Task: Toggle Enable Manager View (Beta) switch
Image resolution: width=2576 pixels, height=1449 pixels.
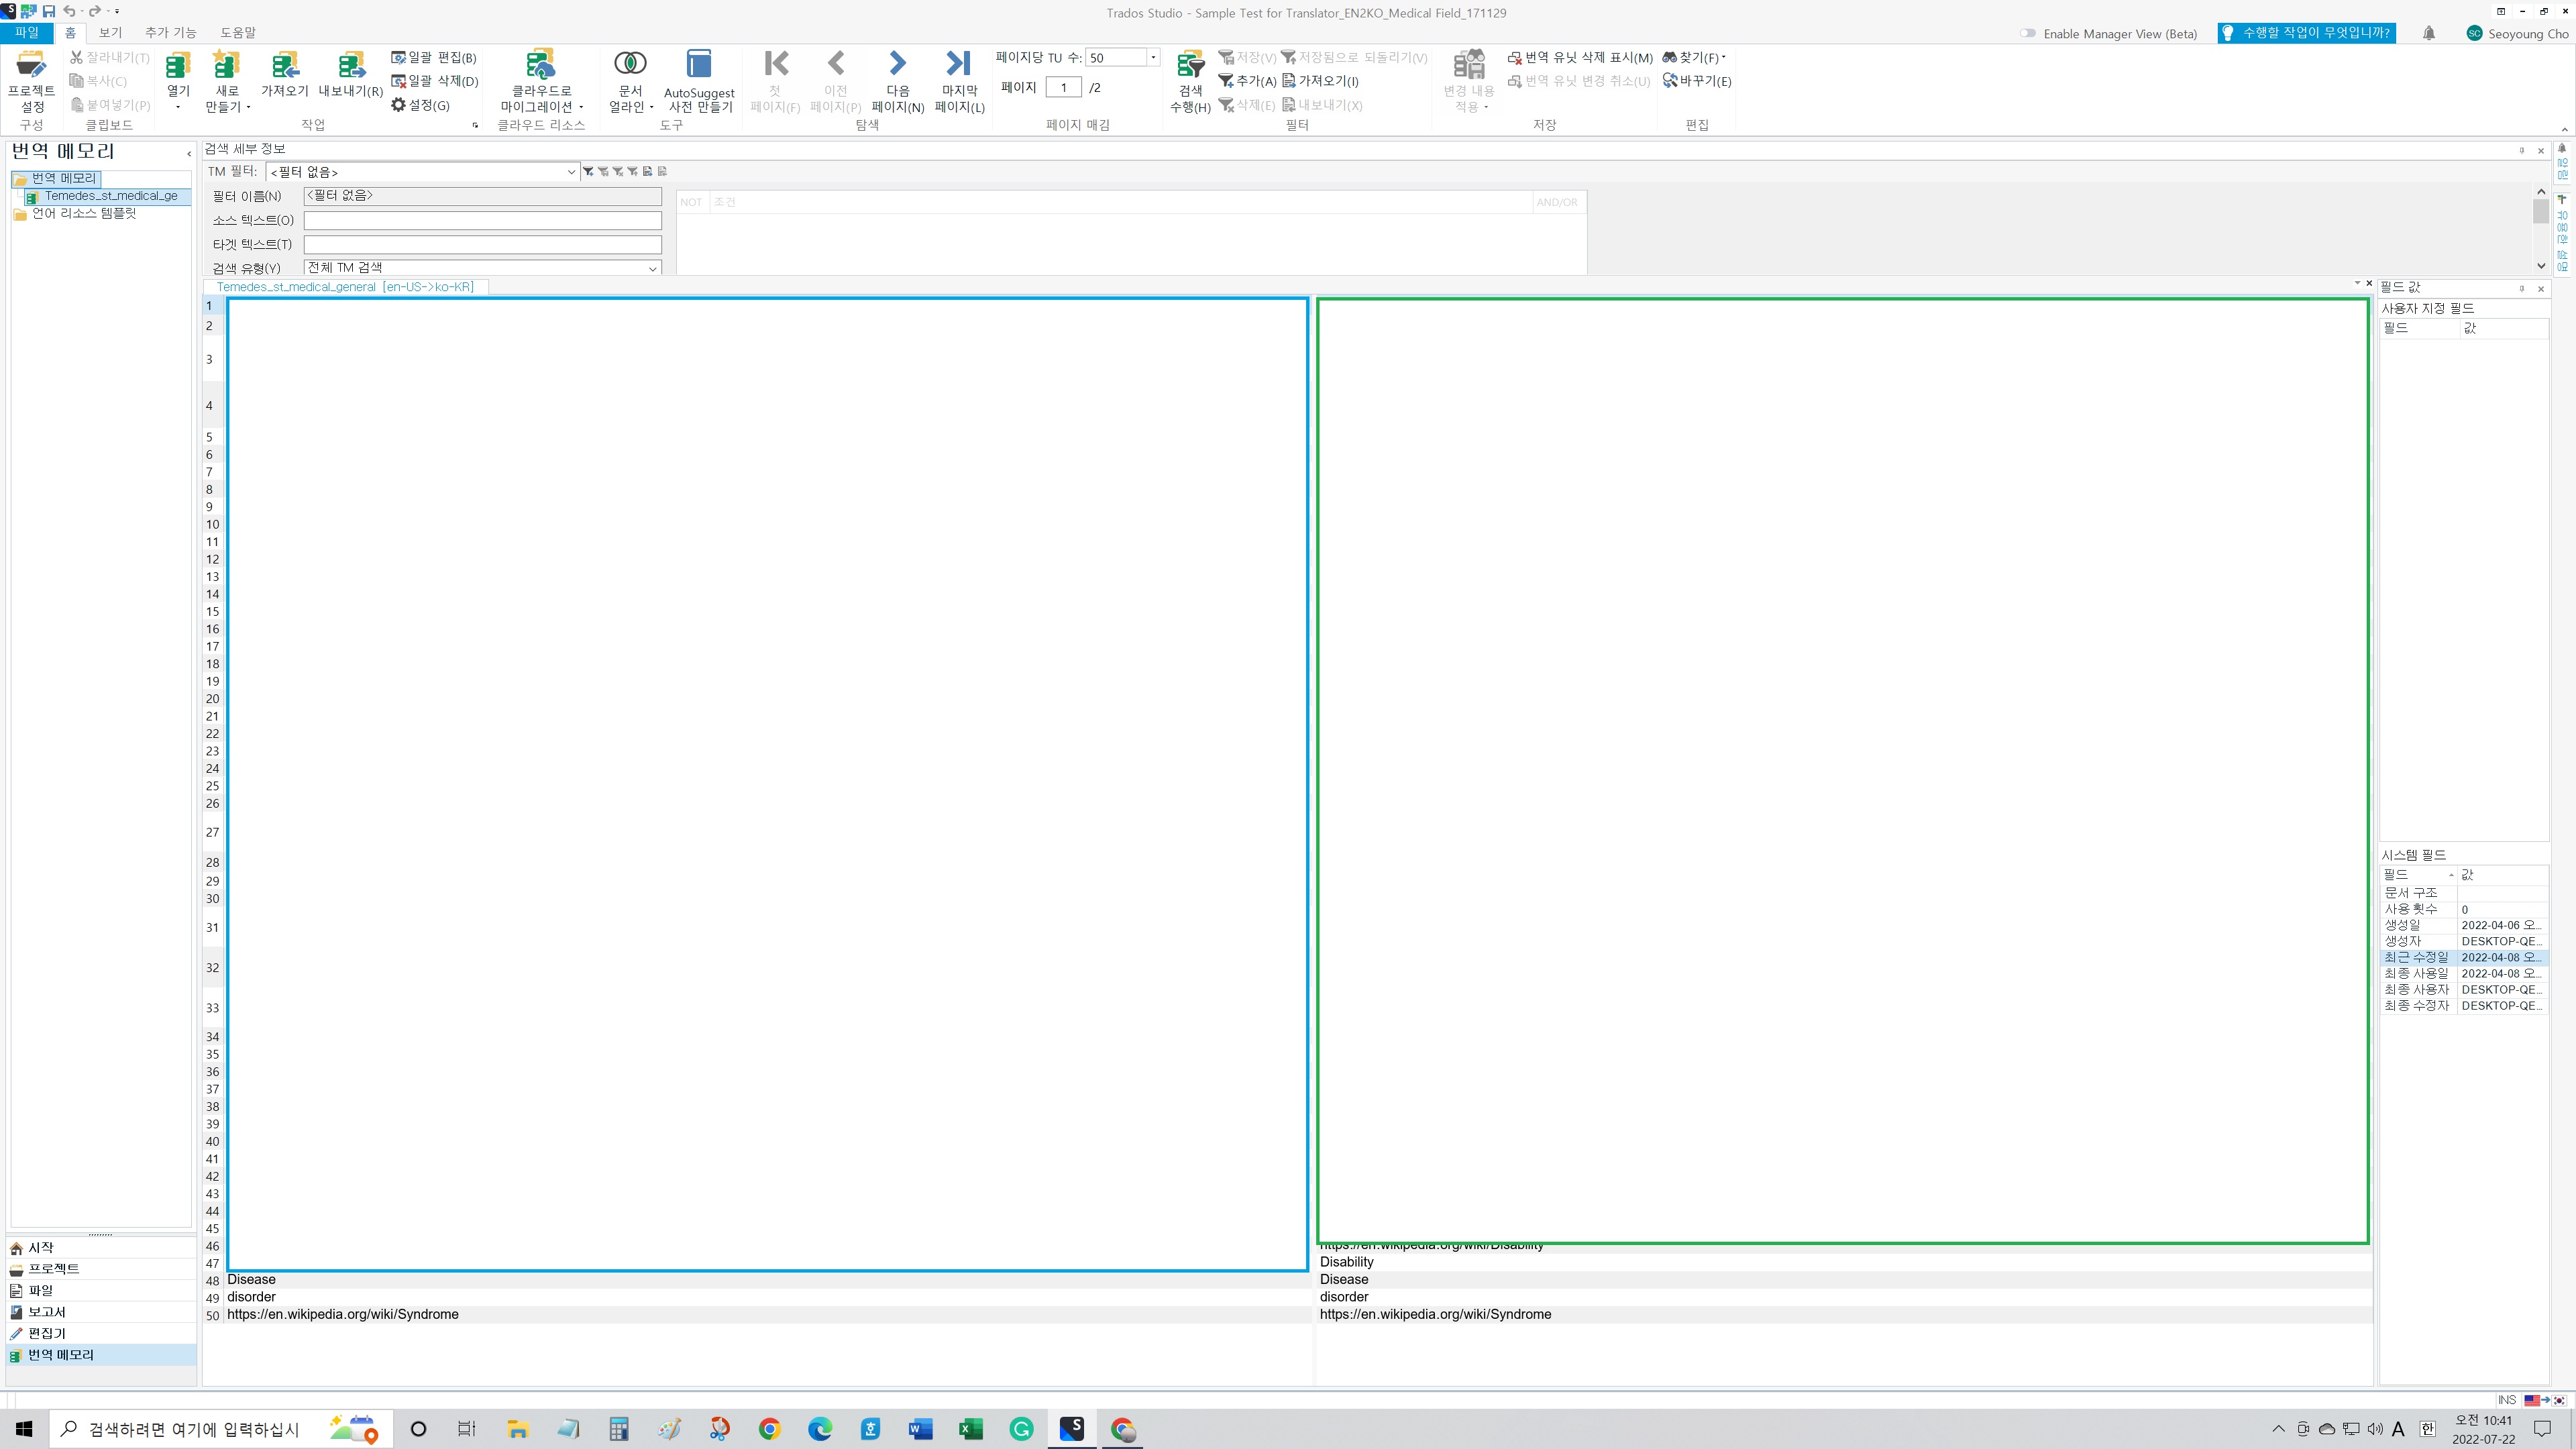Action: tap(2028, 33)
